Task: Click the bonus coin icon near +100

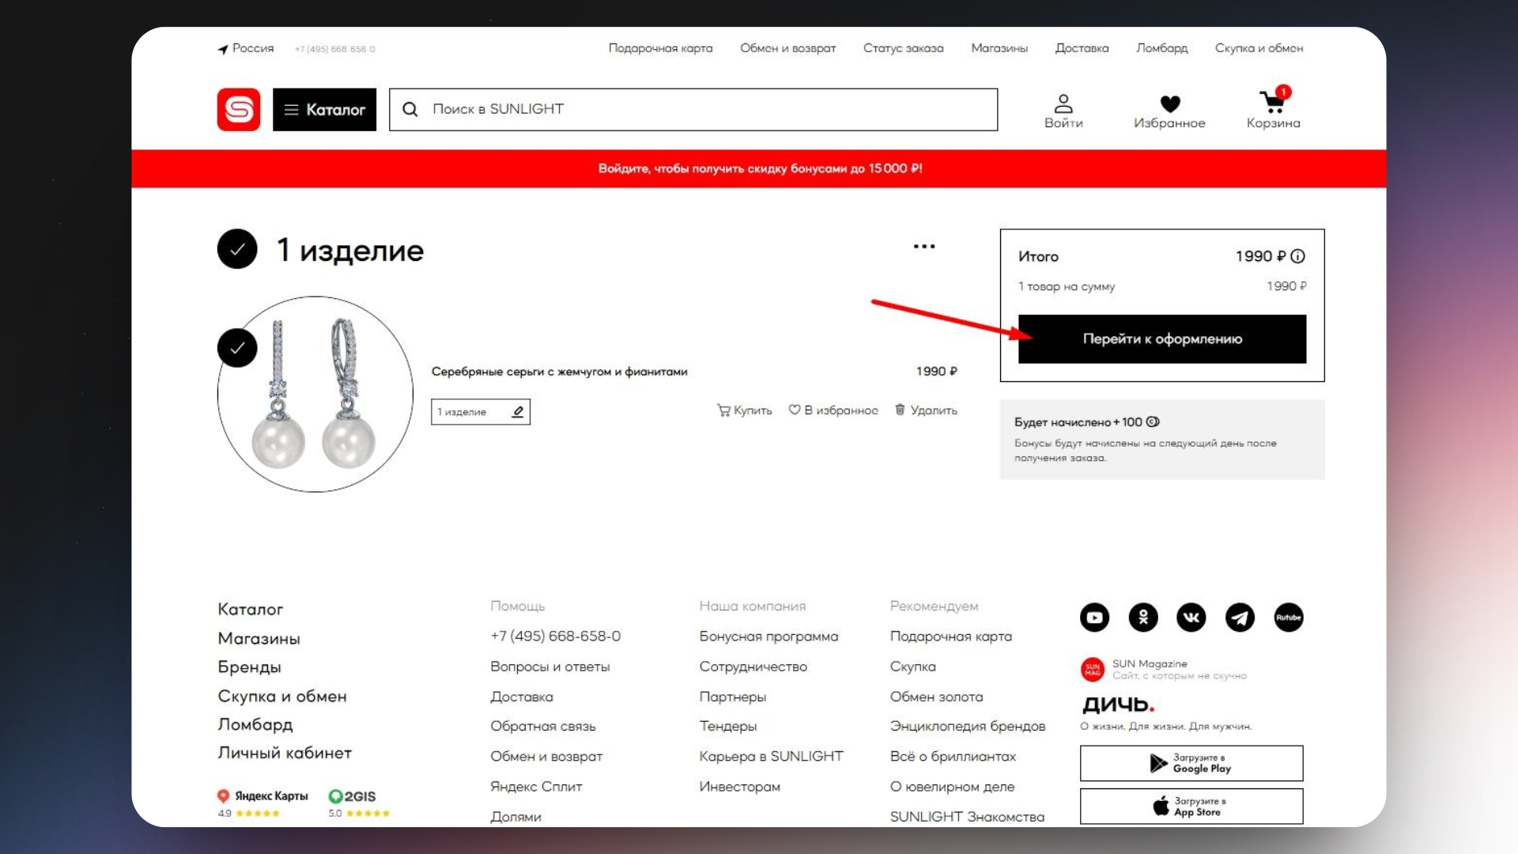Action: pos(1153,422)
